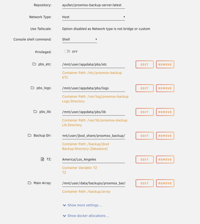Click the Repository input field
200x224 pixels.
(x=93, y=5)
